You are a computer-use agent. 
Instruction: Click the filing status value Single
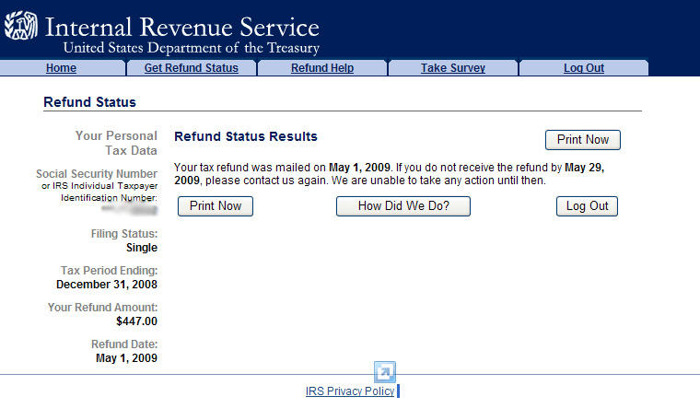coord(142,248)
